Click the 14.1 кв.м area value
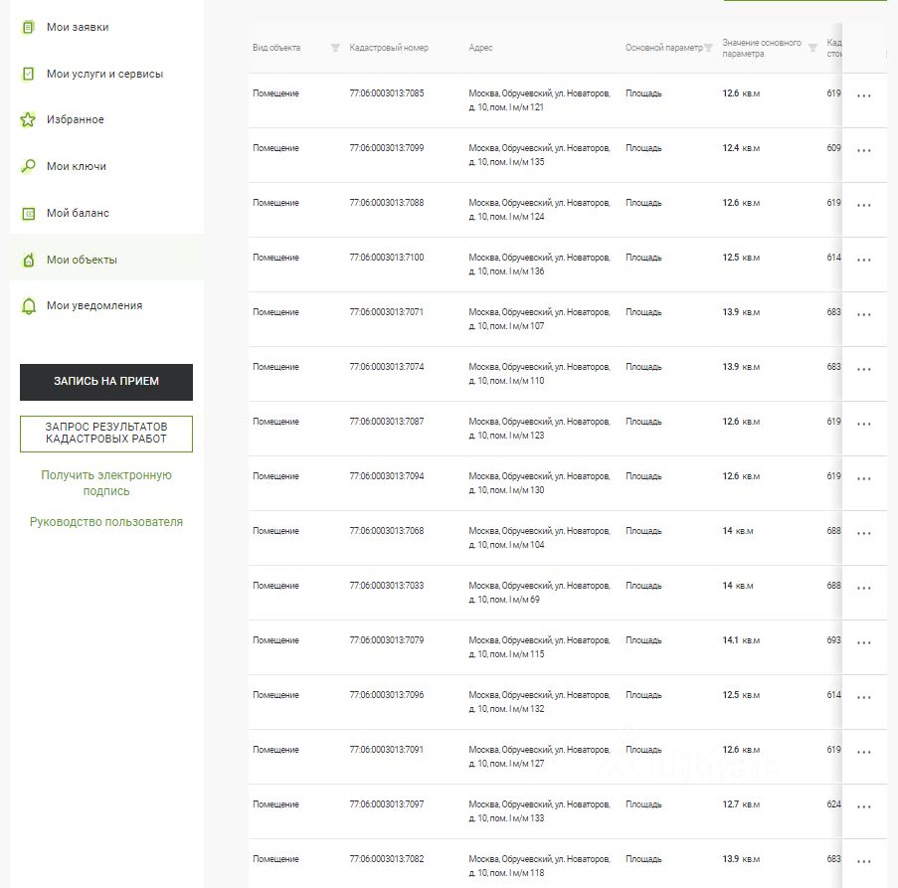 [x=741, y=640]
